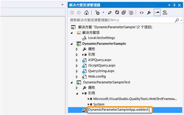This screenshot has height=115, width=184.
Task: Expand 引用 under DynamicParameterSample project
Action: 77,55
